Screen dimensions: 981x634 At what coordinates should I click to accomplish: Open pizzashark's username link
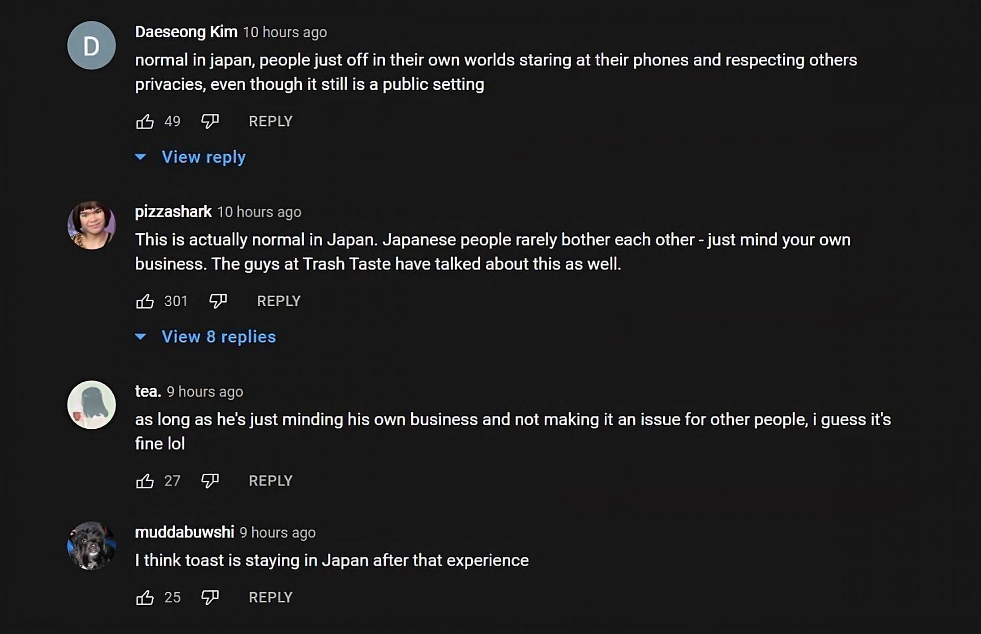pos(173,212)
